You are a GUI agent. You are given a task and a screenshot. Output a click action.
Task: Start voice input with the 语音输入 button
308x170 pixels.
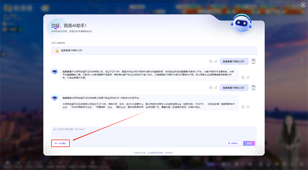pyautogui.click(x=233, y=143)
